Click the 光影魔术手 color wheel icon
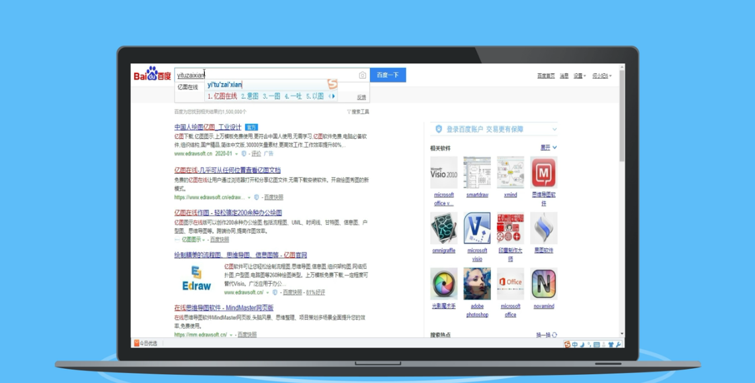The width and height of the screenshot is (755, 383). 444,284
